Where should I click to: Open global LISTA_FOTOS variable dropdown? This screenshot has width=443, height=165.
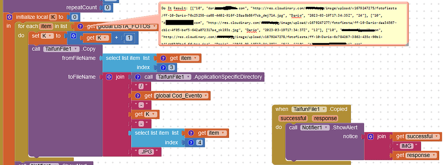point(127,26)
